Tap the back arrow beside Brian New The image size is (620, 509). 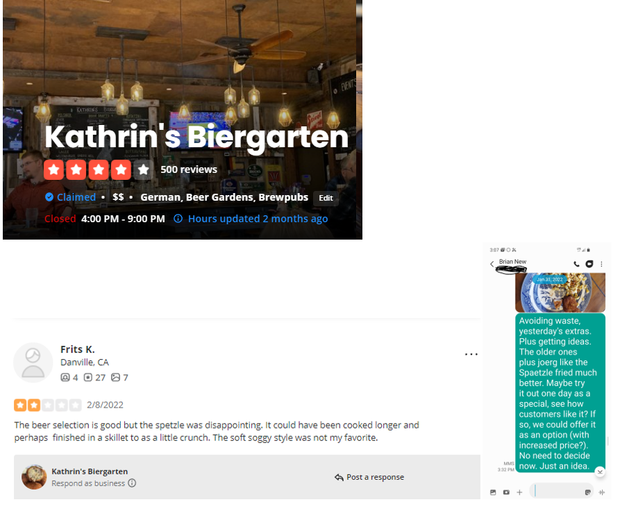(x=492, y=265)
